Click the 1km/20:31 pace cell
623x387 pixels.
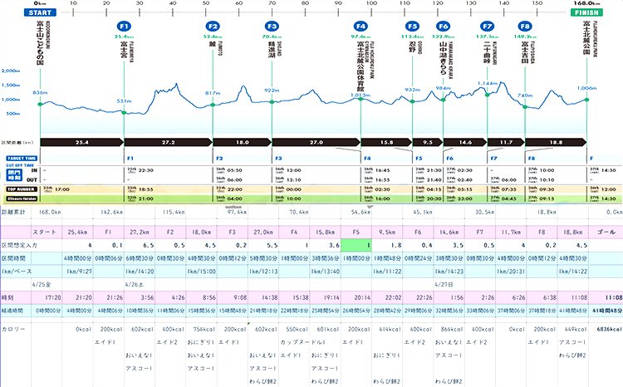[x=511, y=272]
